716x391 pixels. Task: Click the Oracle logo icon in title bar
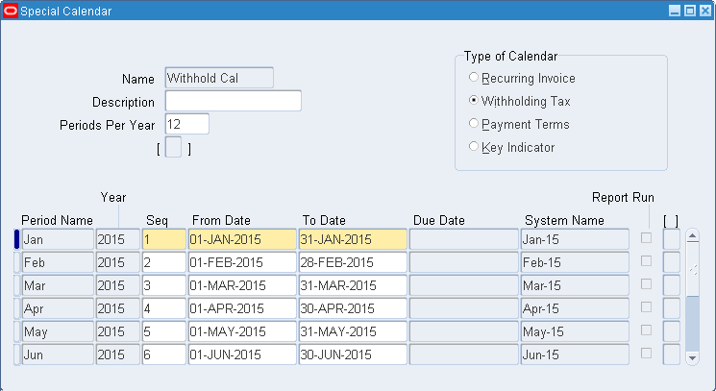coord(12,11)
